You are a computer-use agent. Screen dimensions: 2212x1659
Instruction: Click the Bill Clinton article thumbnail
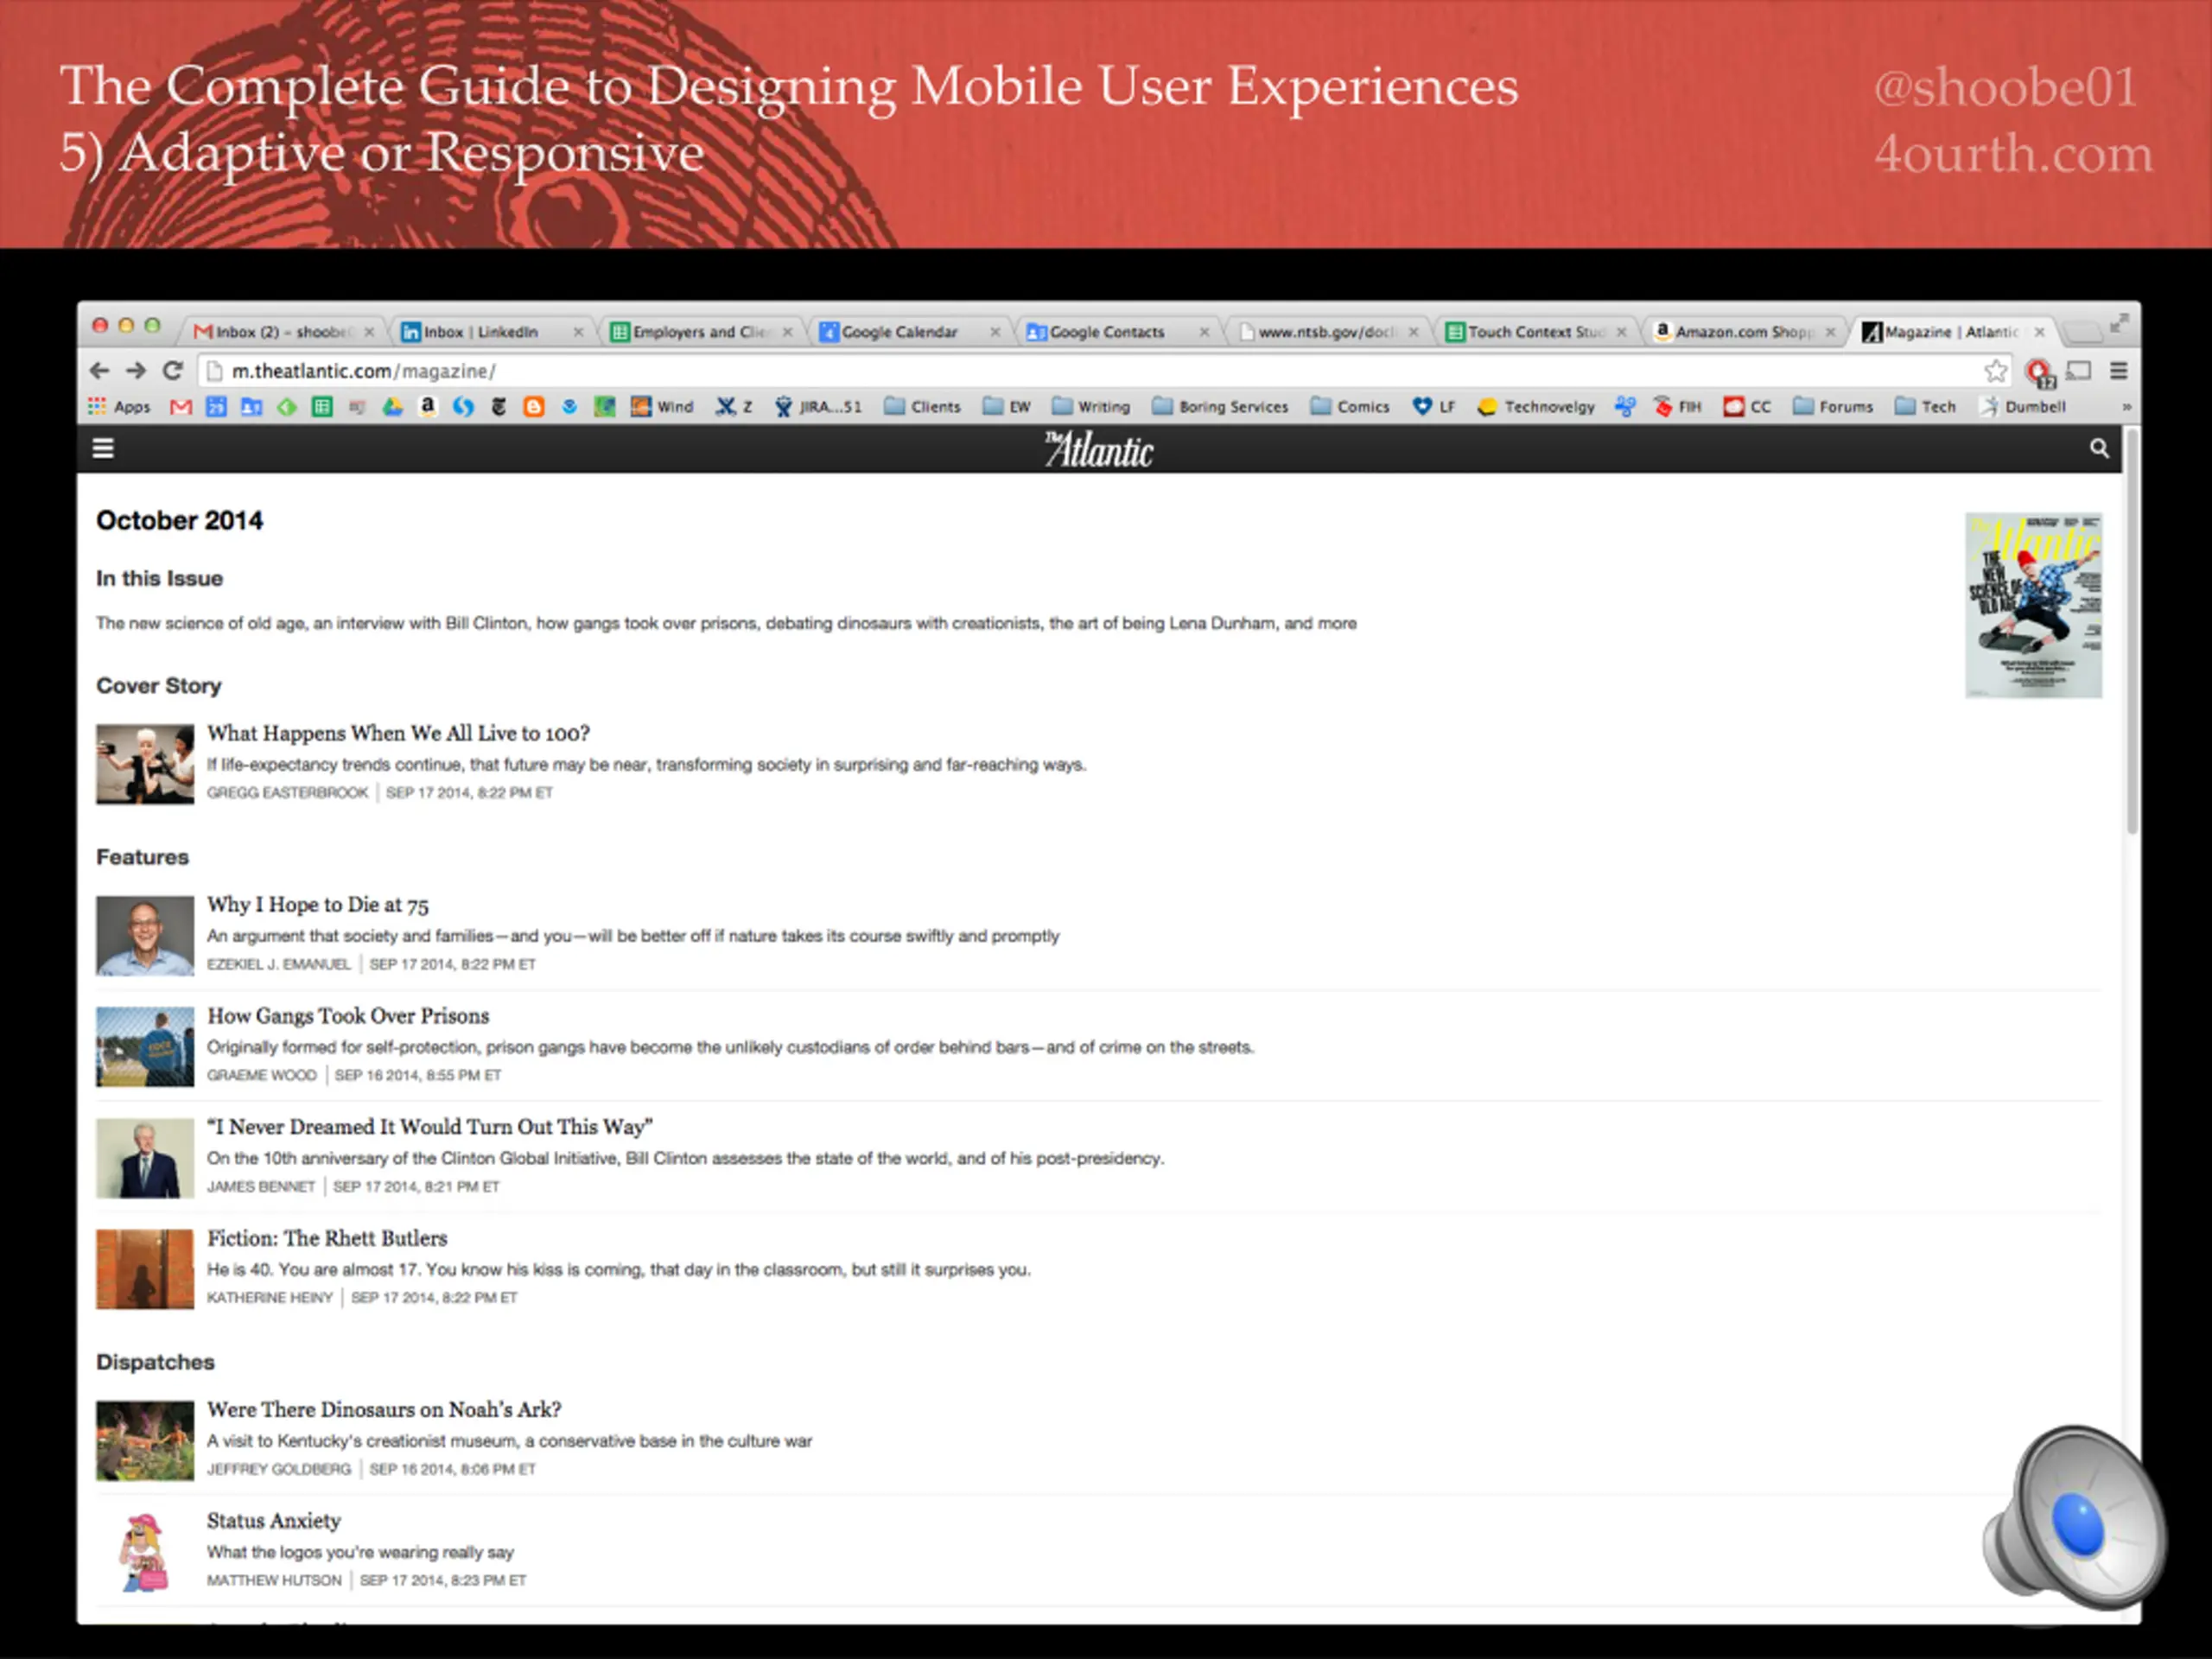(145, 1157)
